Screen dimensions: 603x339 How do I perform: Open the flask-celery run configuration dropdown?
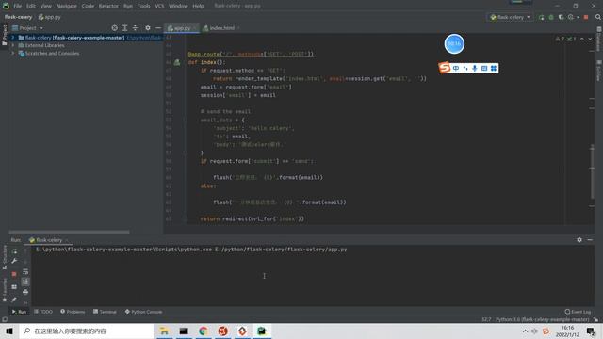(x=510, y=17)
